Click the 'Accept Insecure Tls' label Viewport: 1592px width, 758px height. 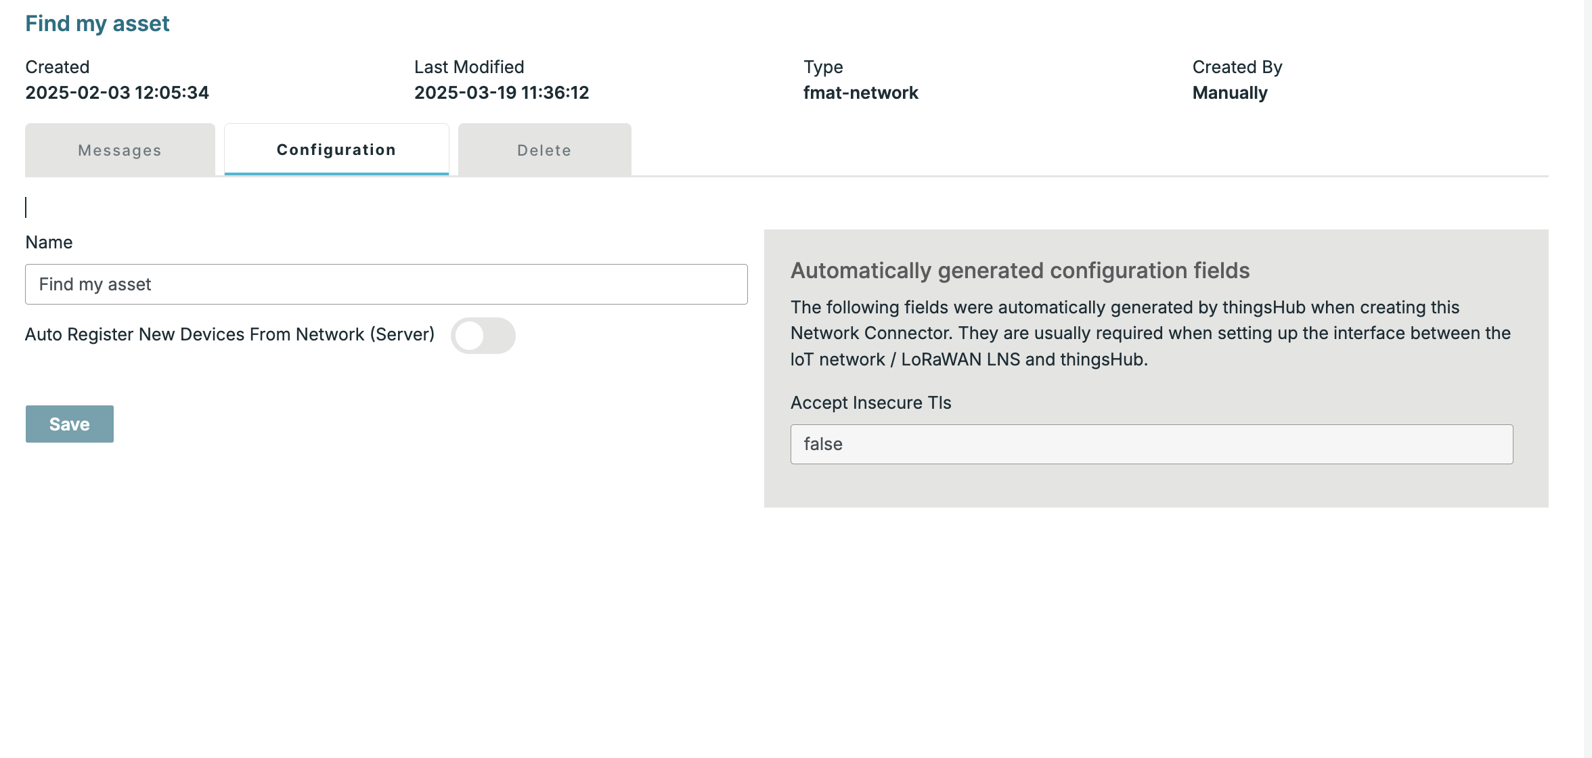(x=870, y=403)
